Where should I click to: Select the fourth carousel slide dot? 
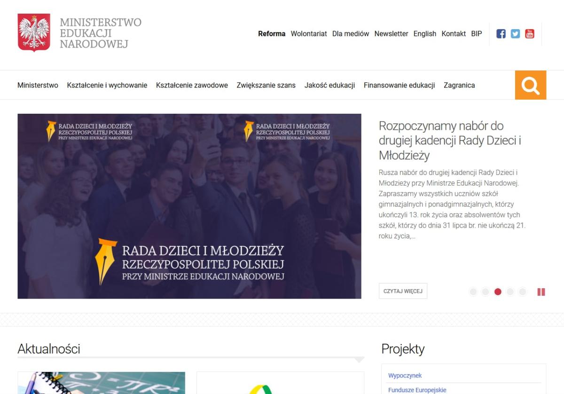(x=510, y=292)
